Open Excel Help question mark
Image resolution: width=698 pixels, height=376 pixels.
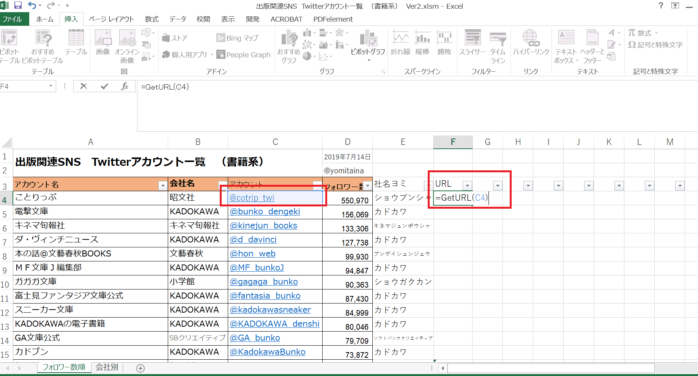coord(661,6)
